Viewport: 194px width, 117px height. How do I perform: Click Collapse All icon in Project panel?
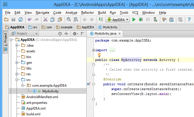coord(66,34)
